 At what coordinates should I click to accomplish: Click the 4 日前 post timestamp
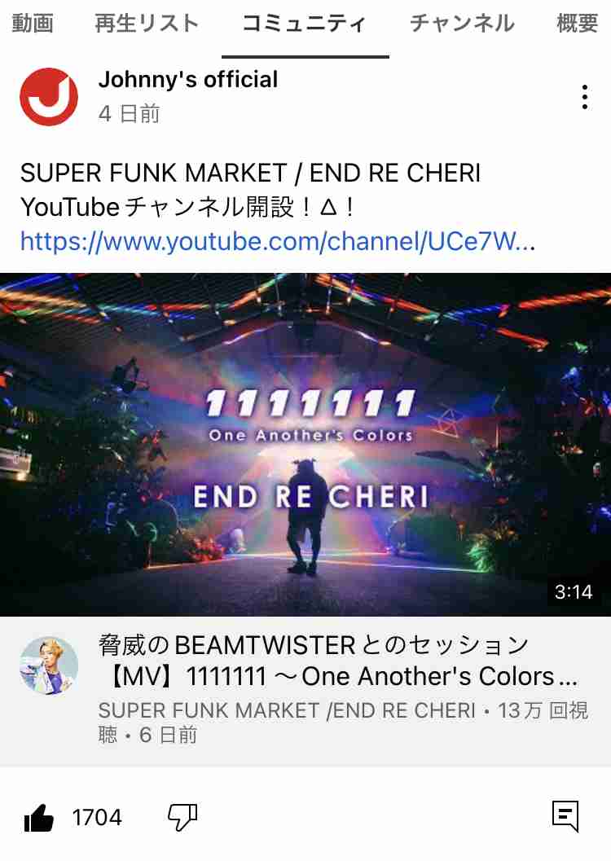(129, 114)
